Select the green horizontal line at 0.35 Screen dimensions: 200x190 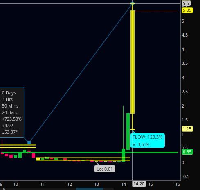tap(90, 152)
